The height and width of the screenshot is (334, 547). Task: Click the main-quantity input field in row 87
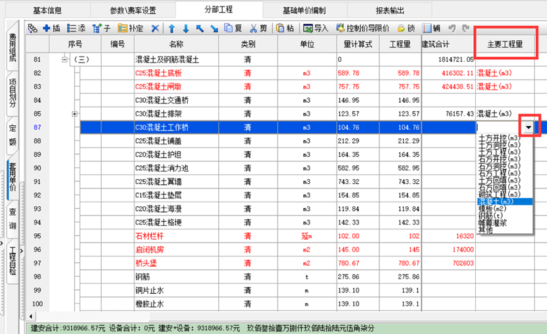(x=499, y=127)
